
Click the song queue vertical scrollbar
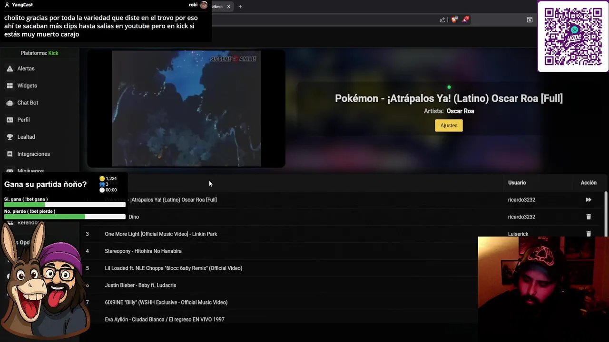pos(606,214)
